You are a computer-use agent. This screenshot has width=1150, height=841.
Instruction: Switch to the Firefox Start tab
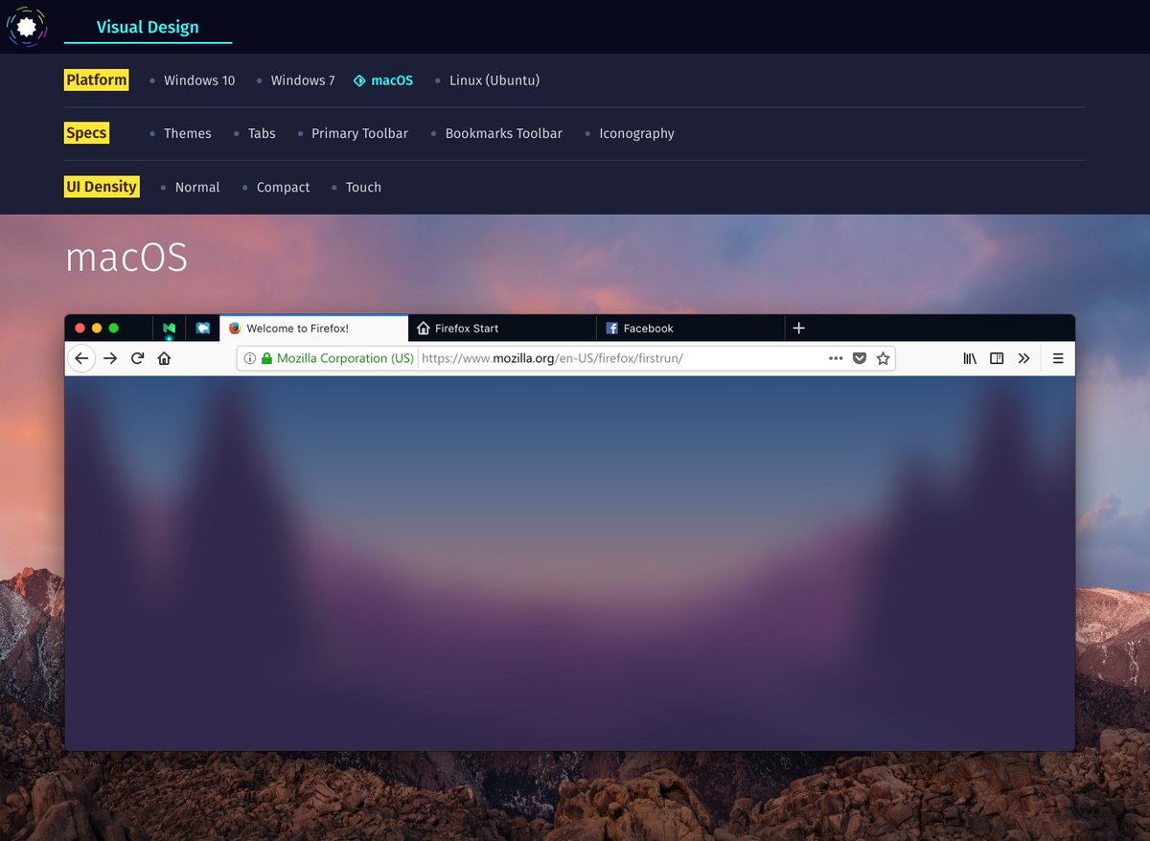[x=467, y=328]
